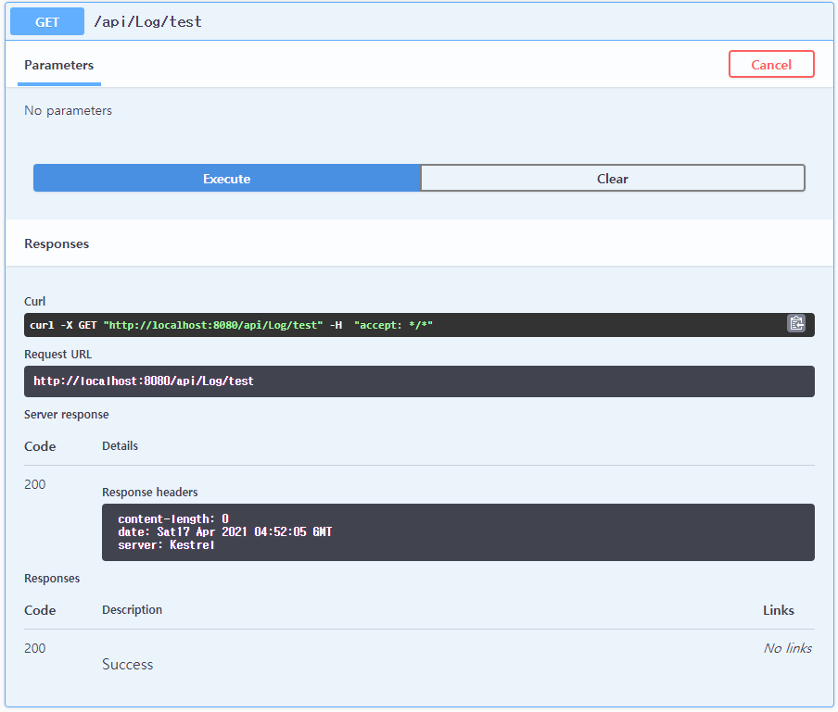
Task: Click the date header line Sat 17 Apr 2021
Action: coord(225,531)
